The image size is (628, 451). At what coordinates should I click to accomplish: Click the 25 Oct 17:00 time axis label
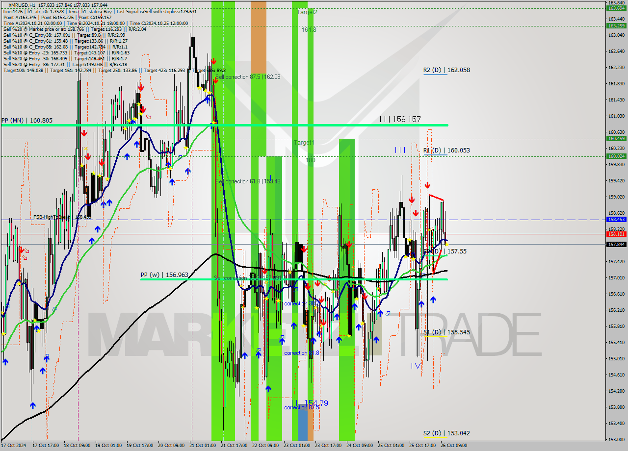[421, 446]
